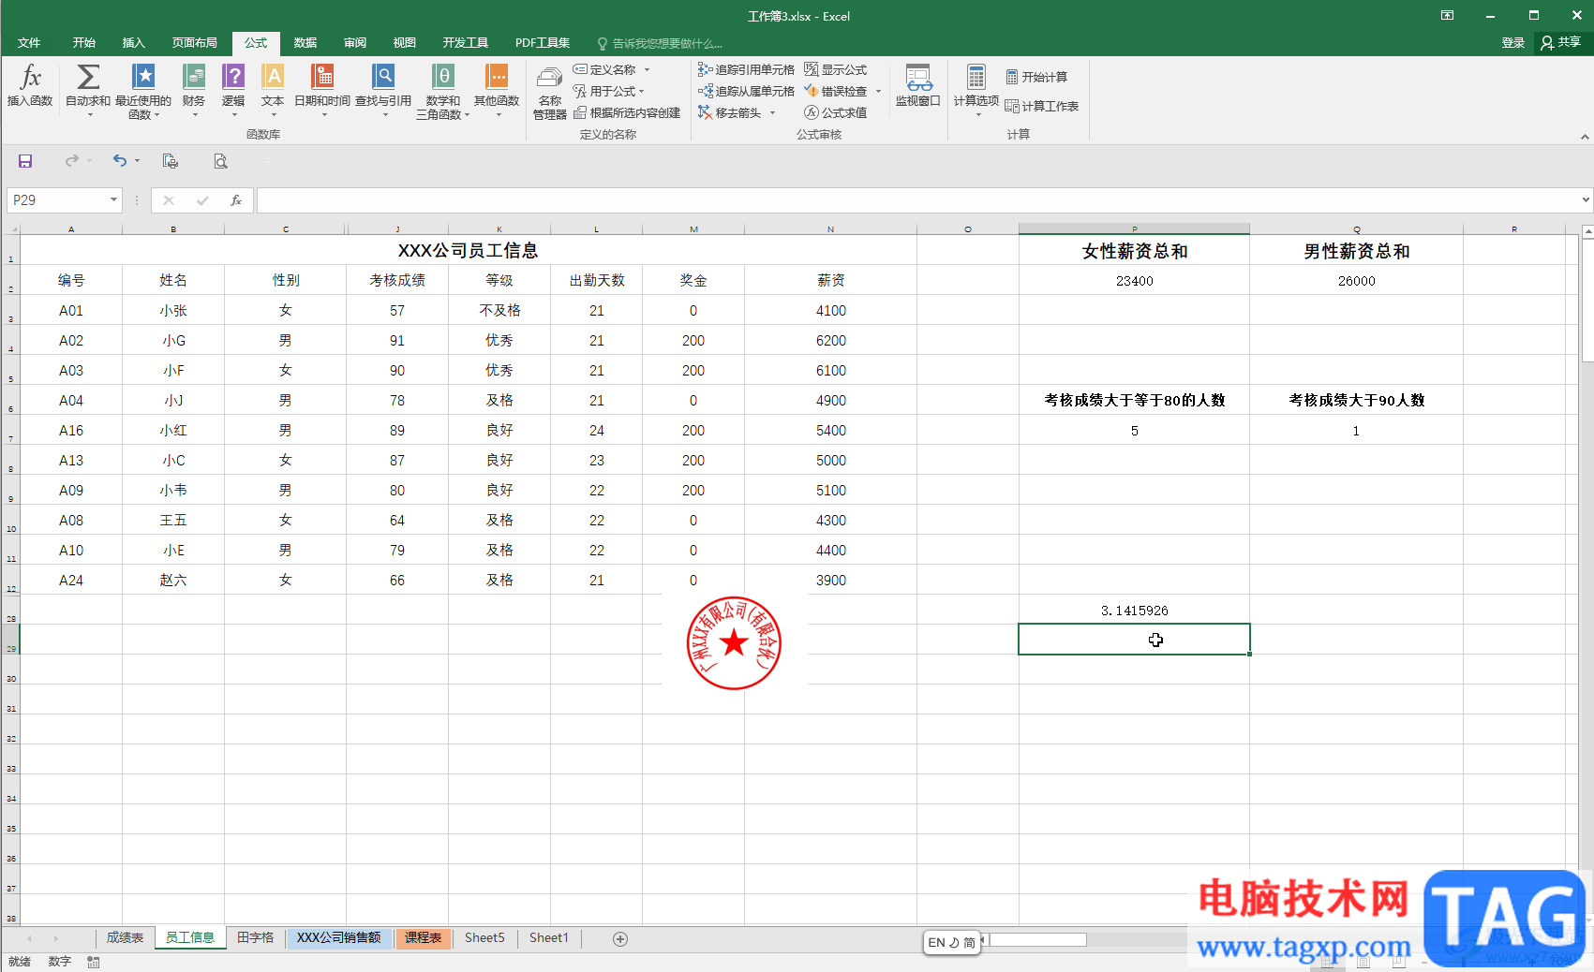The height and width of the screenshot is (972, 1594).
Task: Select the cell with value 23400
Action: point(1134,280)
